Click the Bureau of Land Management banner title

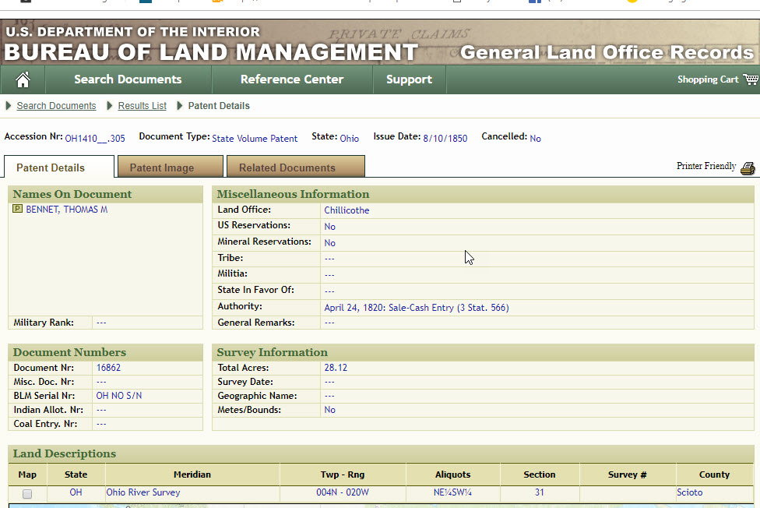pos(211,52)
